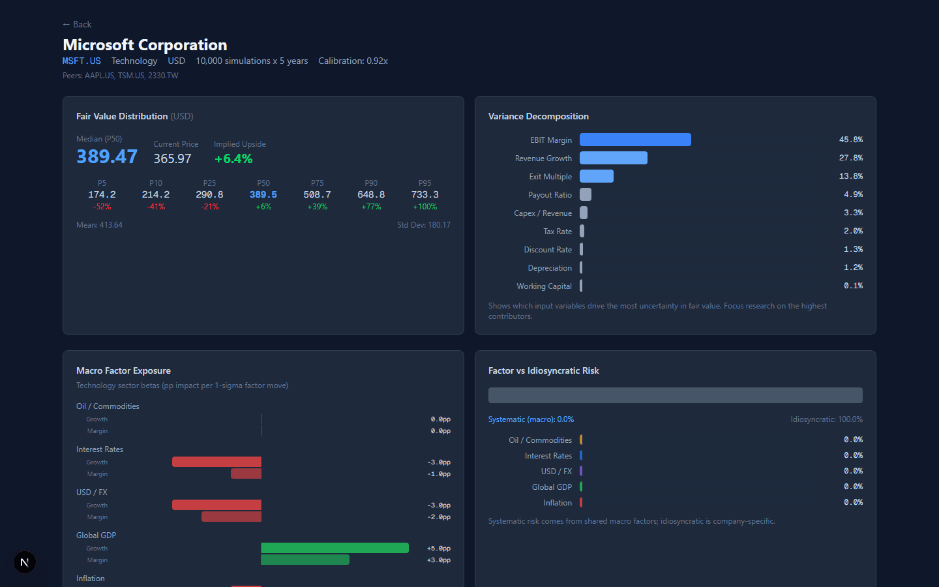The image size is (939, 587).
Task: Click the +5.0pp Global GDP value
Action: tap(439, 549)
